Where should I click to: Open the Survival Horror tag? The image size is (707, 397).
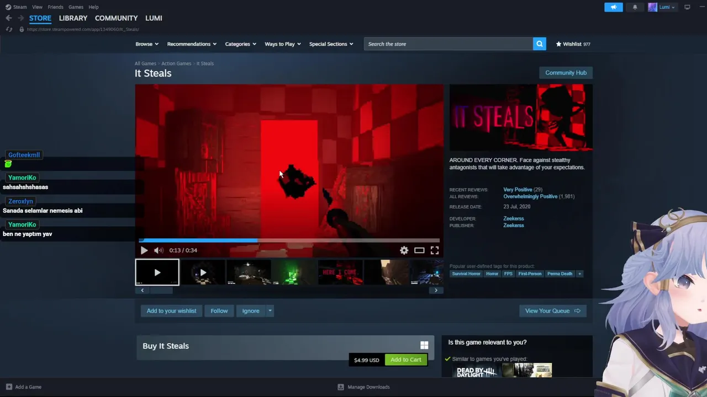point(466,273)
